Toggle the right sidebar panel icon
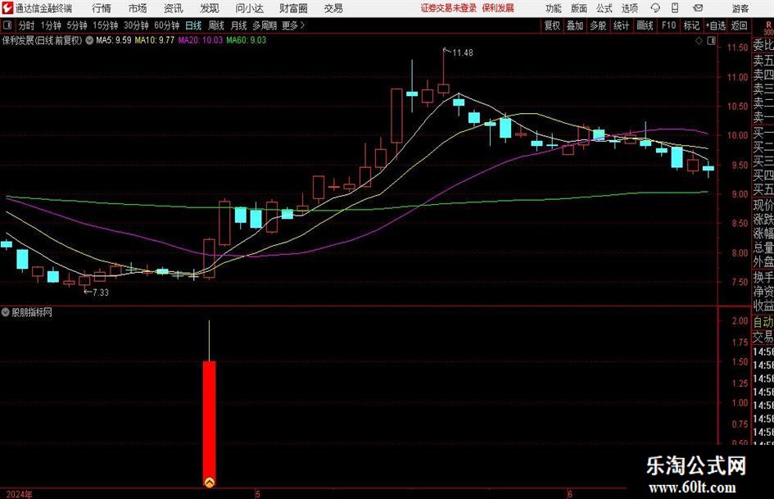Screen dimensions: 774x499 tap(711, 42)
